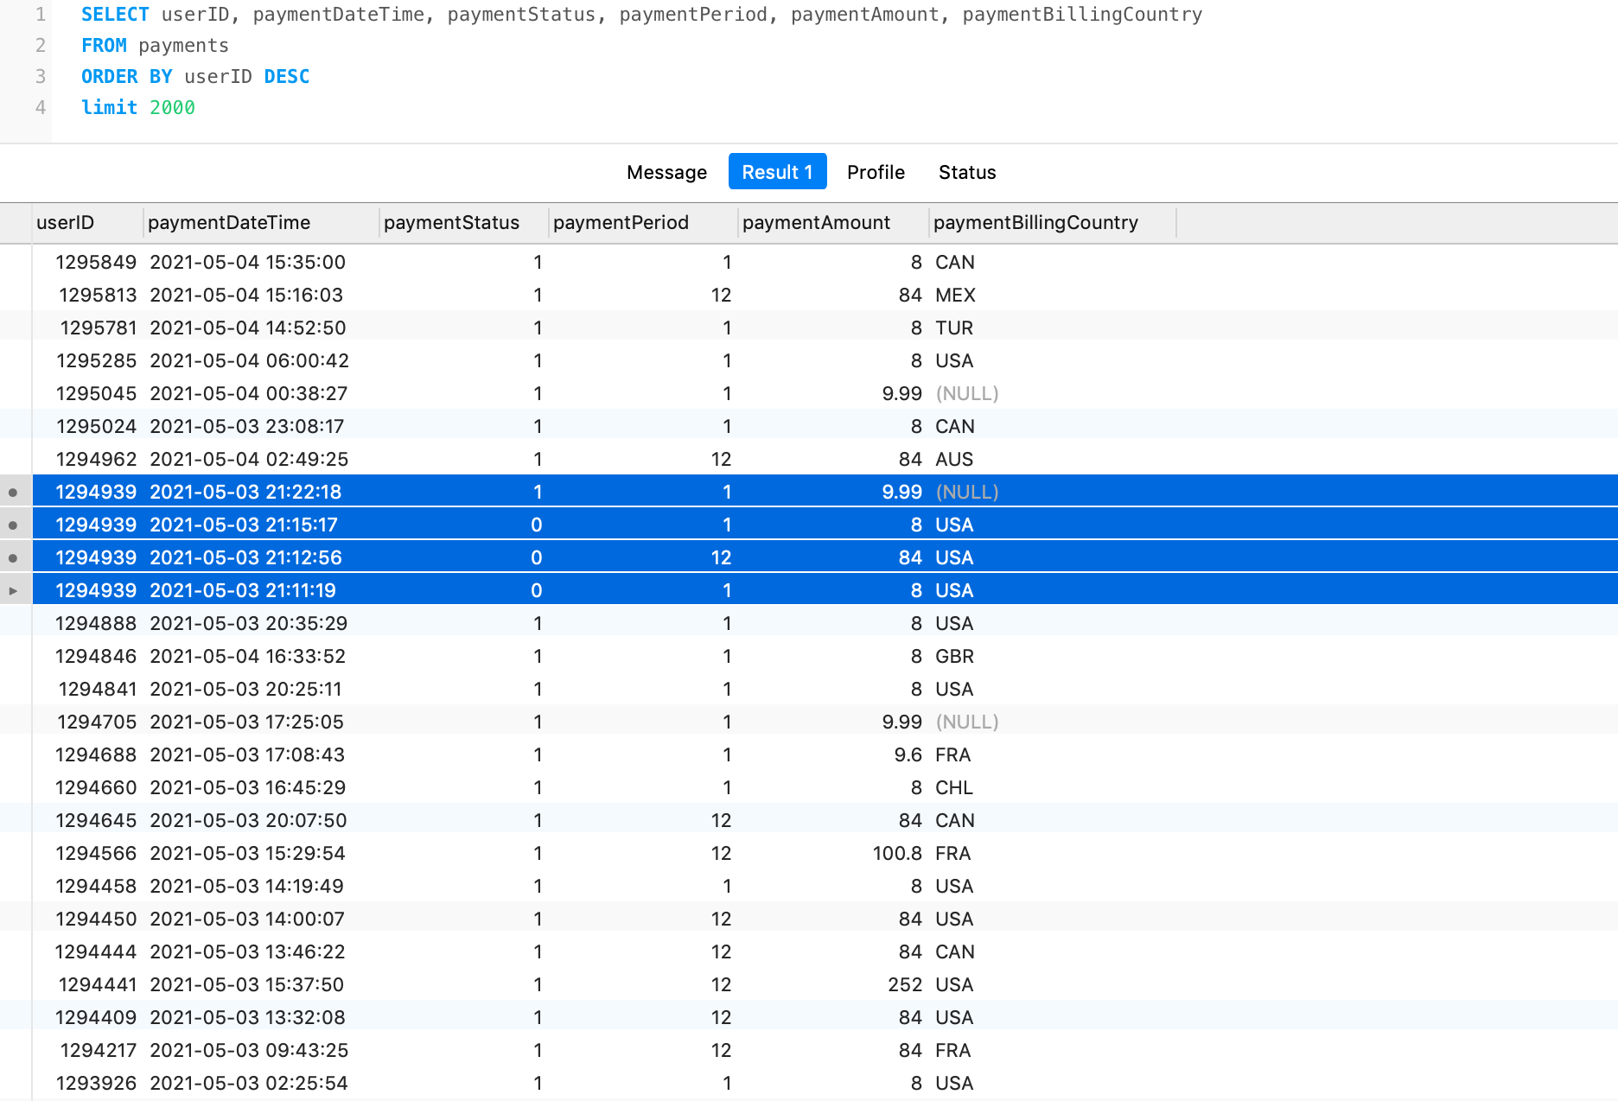
Task: Select userID cell 1295045
Action: [x=96, y=393]
